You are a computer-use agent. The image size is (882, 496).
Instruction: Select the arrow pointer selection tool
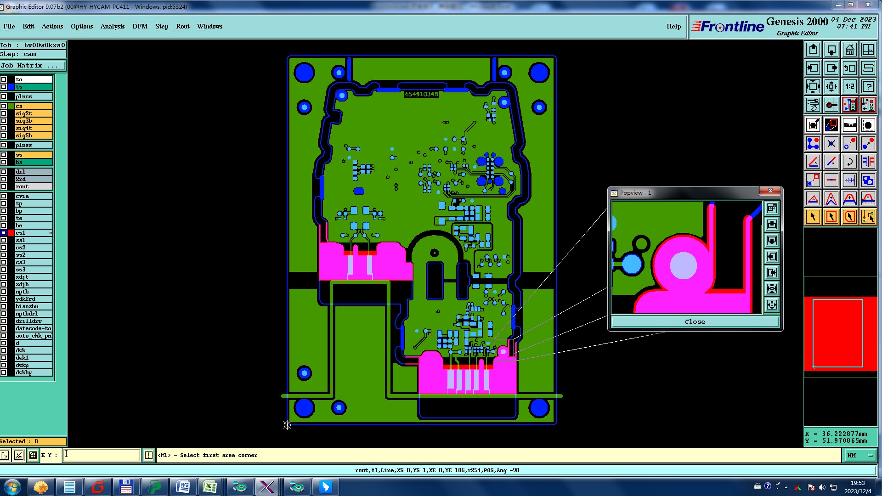pyautogui.click(x=813, y=217)
